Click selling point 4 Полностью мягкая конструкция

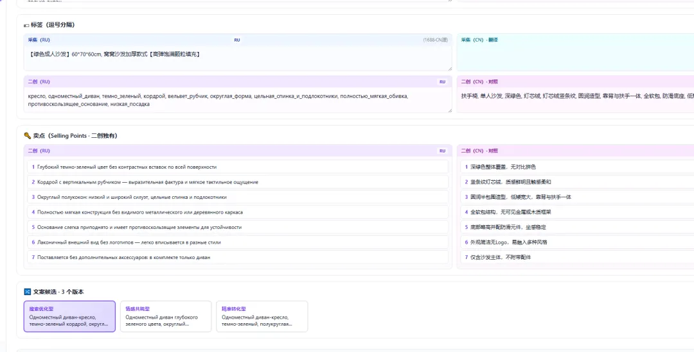click(238, 212)
